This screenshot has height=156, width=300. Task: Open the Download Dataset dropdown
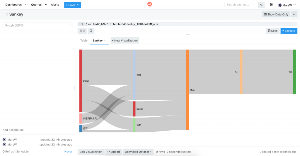[x=138, y=152]
